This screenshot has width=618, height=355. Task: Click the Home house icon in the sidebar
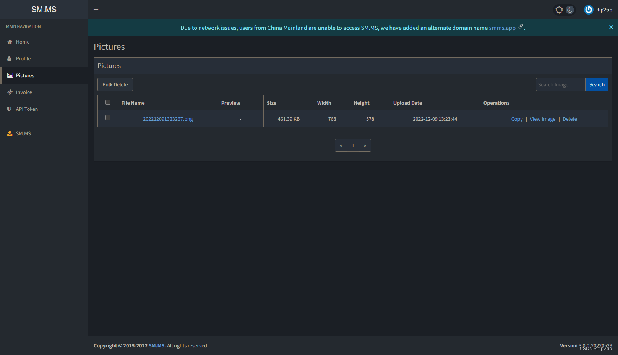tap(10, 42)
